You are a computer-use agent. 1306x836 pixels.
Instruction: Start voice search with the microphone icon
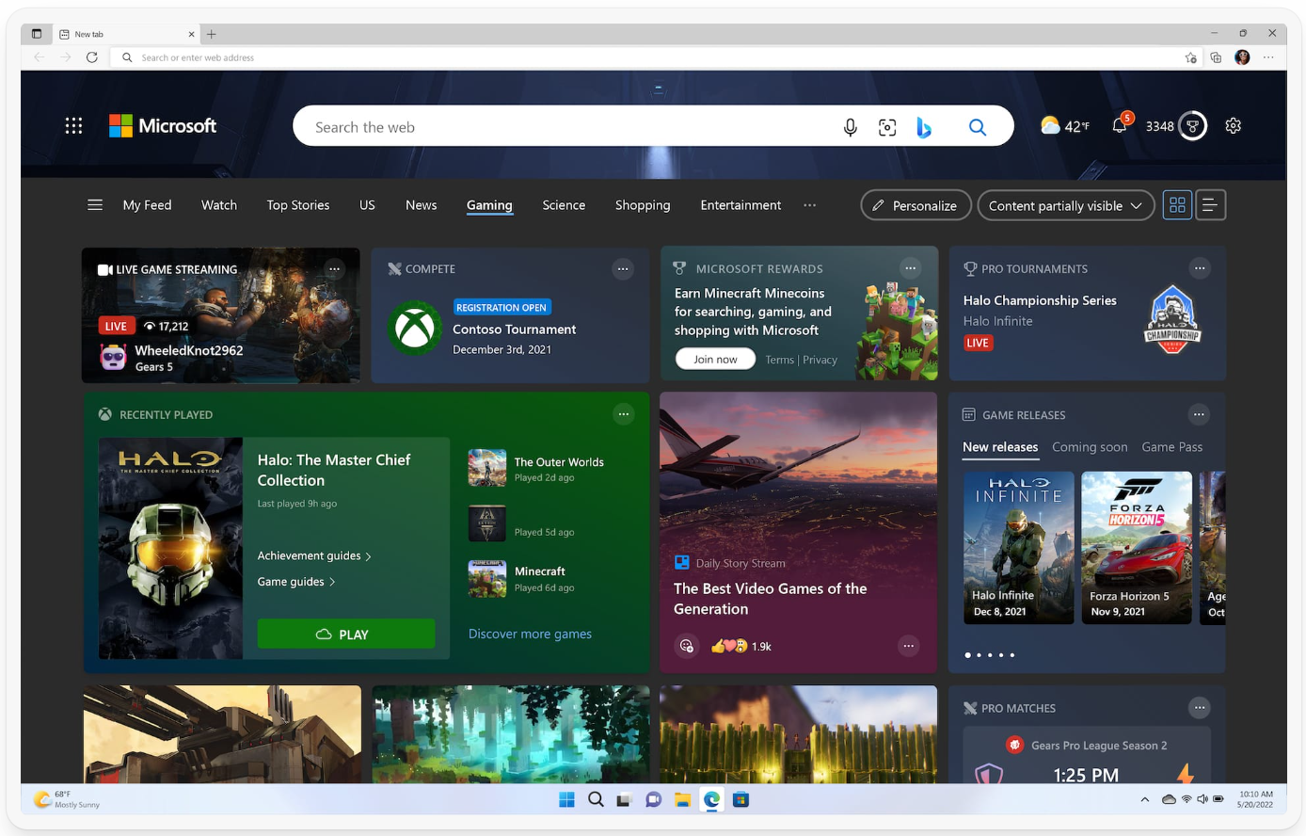click(850, 127)
